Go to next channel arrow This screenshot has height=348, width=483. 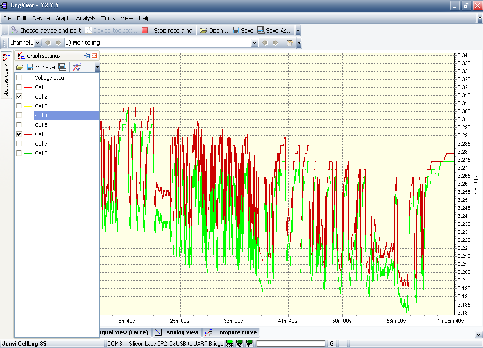coord(58,43)
